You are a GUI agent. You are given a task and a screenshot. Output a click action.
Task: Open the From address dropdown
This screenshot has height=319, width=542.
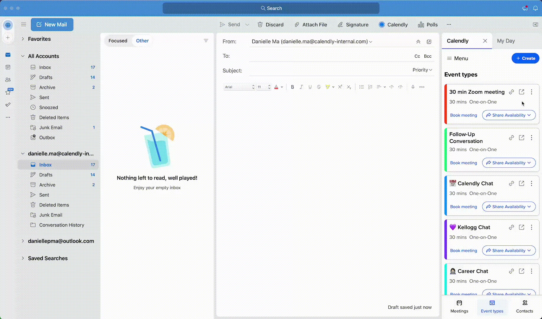[371, 42]
